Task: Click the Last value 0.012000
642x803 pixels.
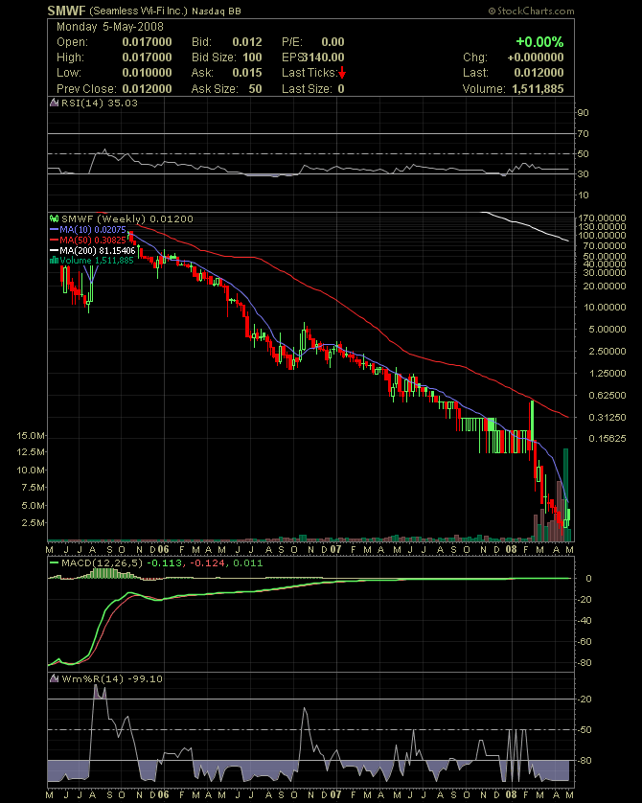Action: pos(539,73)
